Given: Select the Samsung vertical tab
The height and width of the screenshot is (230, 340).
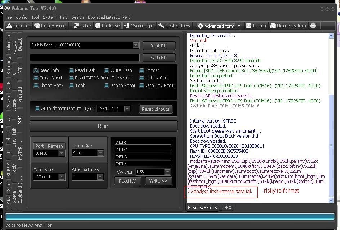Looking at the screenshot, I should [x=8, y=65].
